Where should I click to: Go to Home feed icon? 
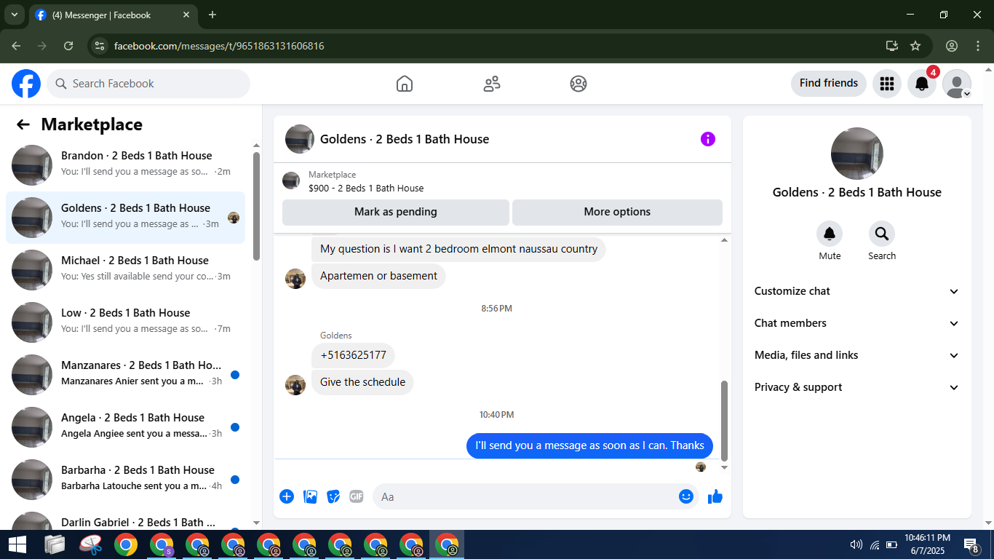tap(405, 84)
